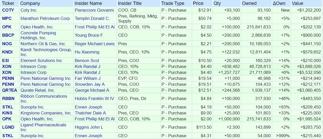Click the ΔOwn column header
Viewport: 323px width, 139px height.
(x=279, y=3)
